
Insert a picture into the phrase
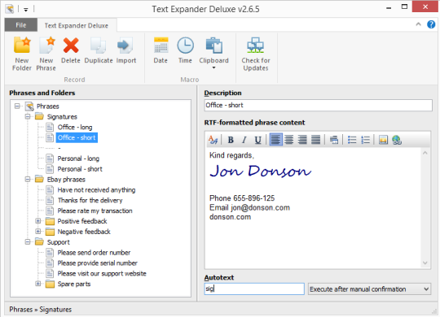tap(383, 140)
